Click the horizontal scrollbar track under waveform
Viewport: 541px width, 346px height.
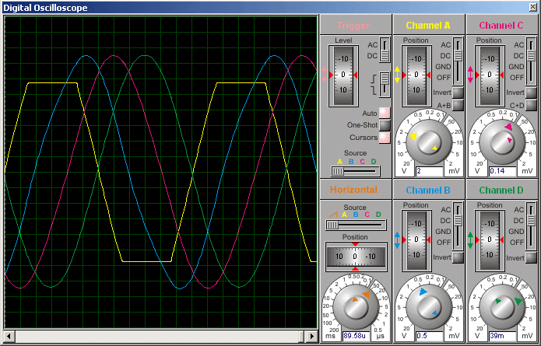(x=161, y=336)
